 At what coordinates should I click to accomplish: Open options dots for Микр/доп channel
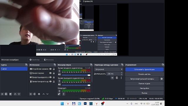pos(59,91)
